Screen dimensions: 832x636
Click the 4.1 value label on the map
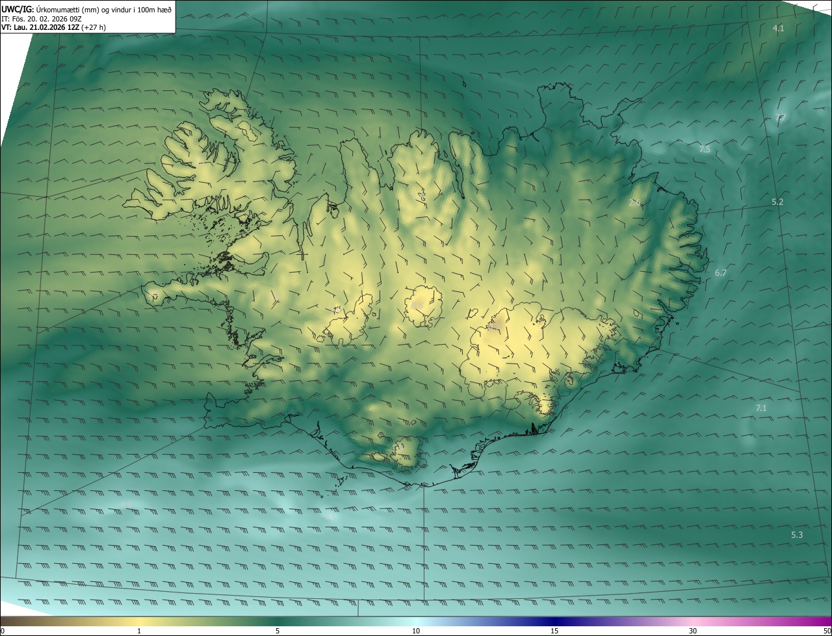(778, 29)
